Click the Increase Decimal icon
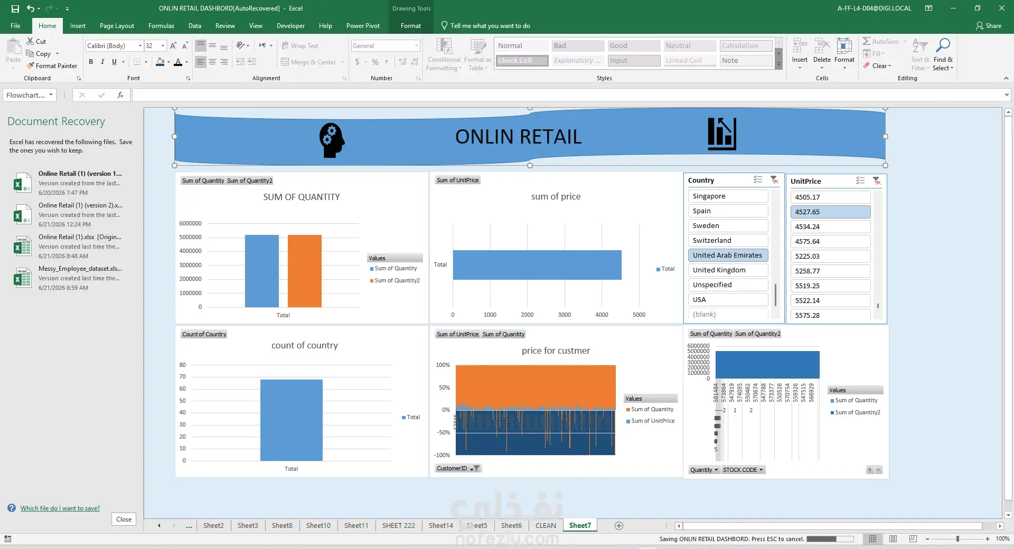The width and height of the screenshot is (1014, 549). tap(403, 62)
